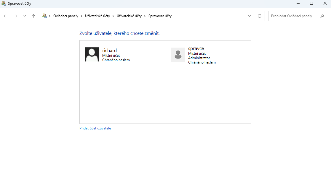Click the Back navigation arrow
331x185 pixels.
tap(5, 16)
